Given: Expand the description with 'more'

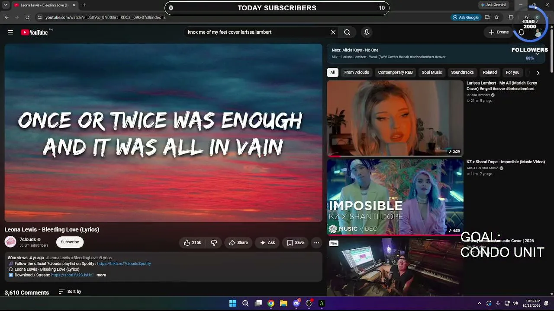Looking at the screenshot, I should 101,275.
